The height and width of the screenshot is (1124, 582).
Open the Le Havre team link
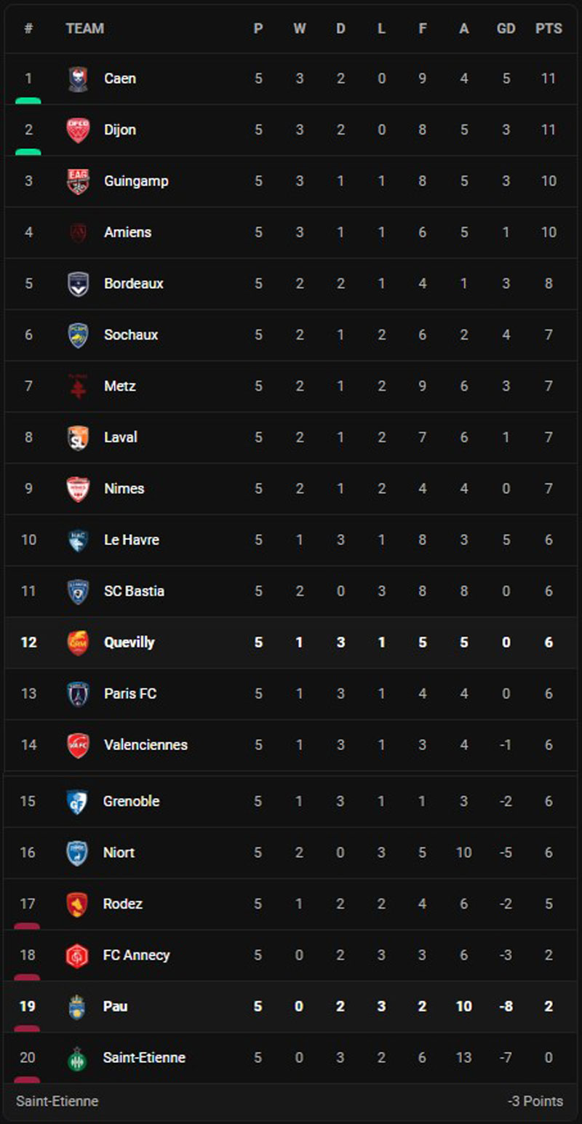pyautogui.click(x=132, y=540)
